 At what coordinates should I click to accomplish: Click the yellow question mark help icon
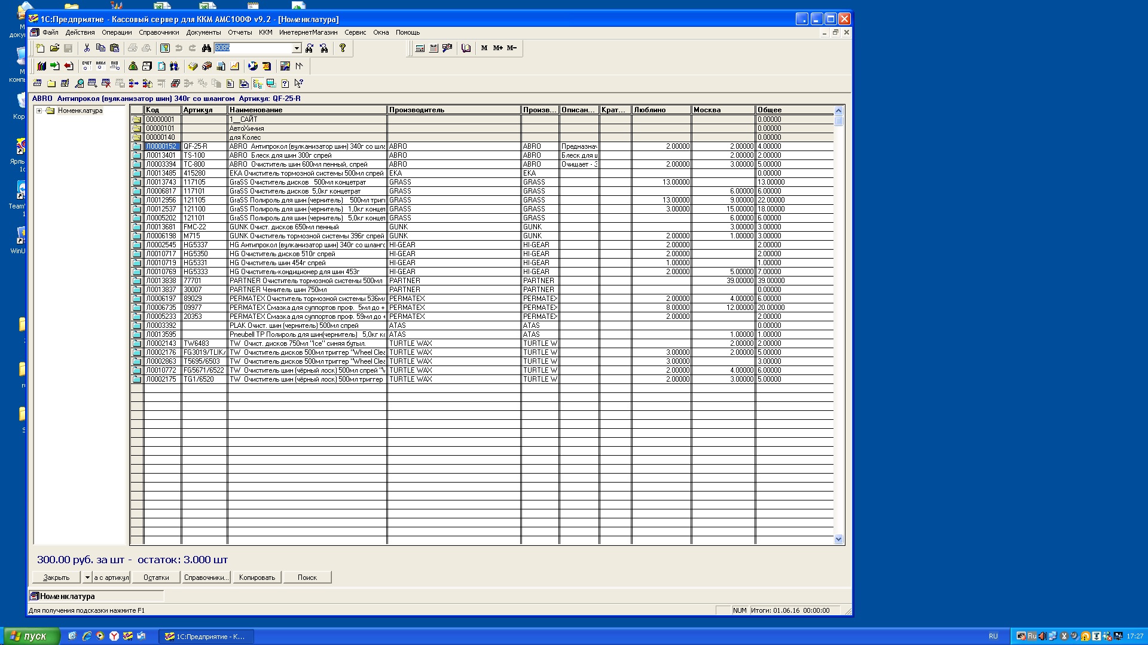pyautogui.click(x=343, y=48)
